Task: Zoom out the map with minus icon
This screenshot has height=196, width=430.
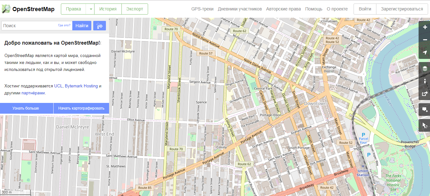Action: tap(425, 40)
